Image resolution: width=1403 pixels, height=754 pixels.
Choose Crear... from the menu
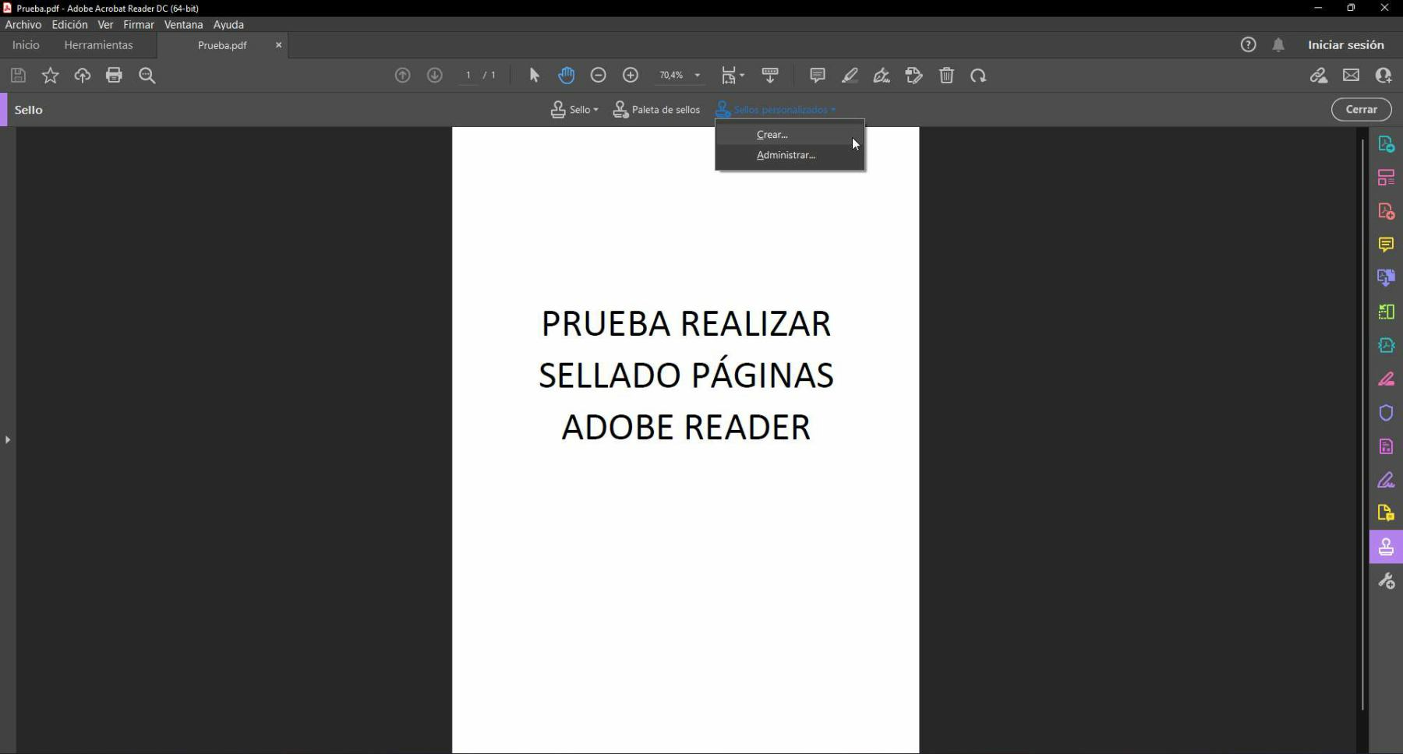(790, 135)
